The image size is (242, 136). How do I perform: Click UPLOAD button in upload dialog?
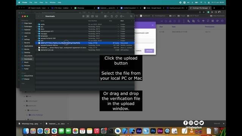(x=149, y=51)
